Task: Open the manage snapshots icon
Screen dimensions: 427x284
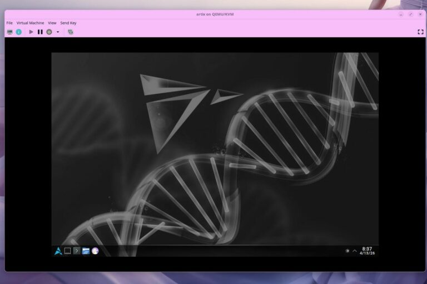Action: 70,32
